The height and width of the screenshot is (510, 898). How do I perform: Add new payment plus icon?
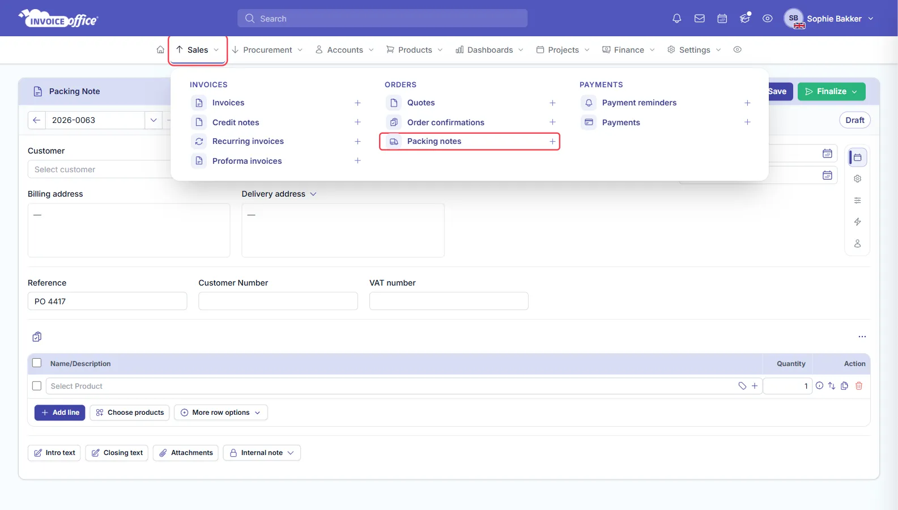747,122
